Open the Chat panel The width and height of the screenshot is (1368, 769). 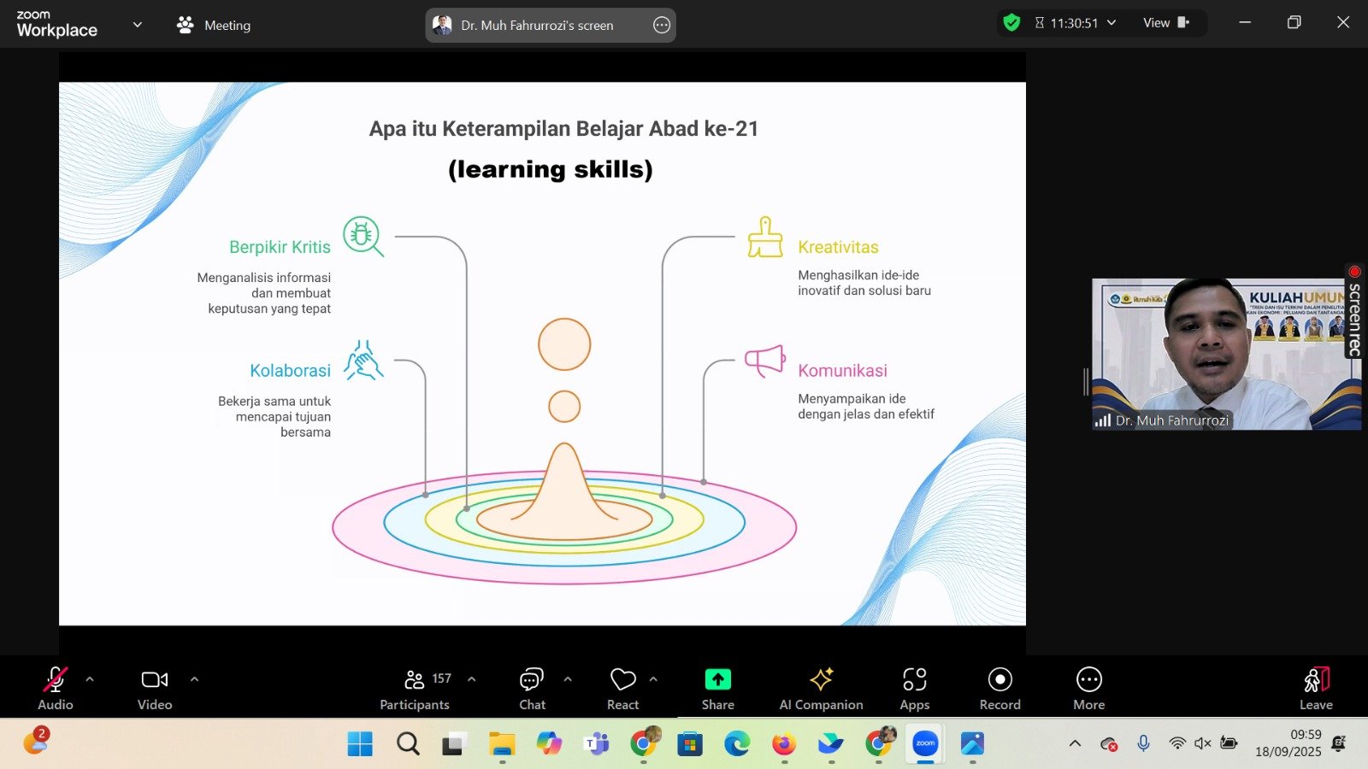tap(532, 689)
